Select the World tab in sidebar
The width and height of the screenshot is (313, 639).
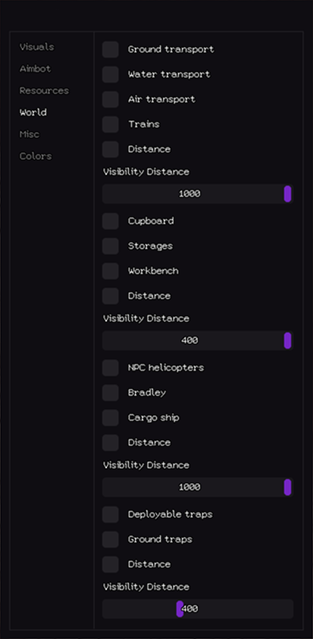coord(33,112)
